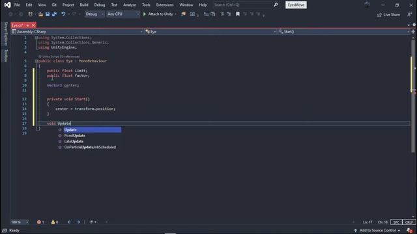This screenshot has height=234, width=417.
Task: Open the Project menu
Action: point(68,5)
